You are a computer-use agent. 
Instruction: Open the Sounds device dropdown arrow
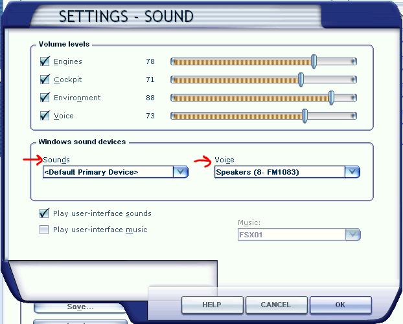tap(181, 172)
